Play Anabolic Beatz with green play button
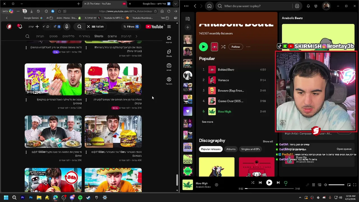The height and width of the screenshot is (202, 359). coord(203,47)
